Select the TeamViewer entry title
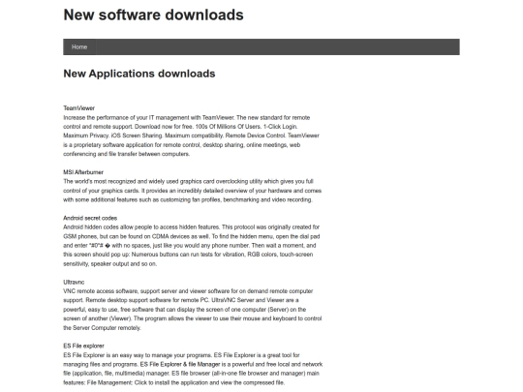The height and width of the screenshot is (392, 523). pos(79,108)
